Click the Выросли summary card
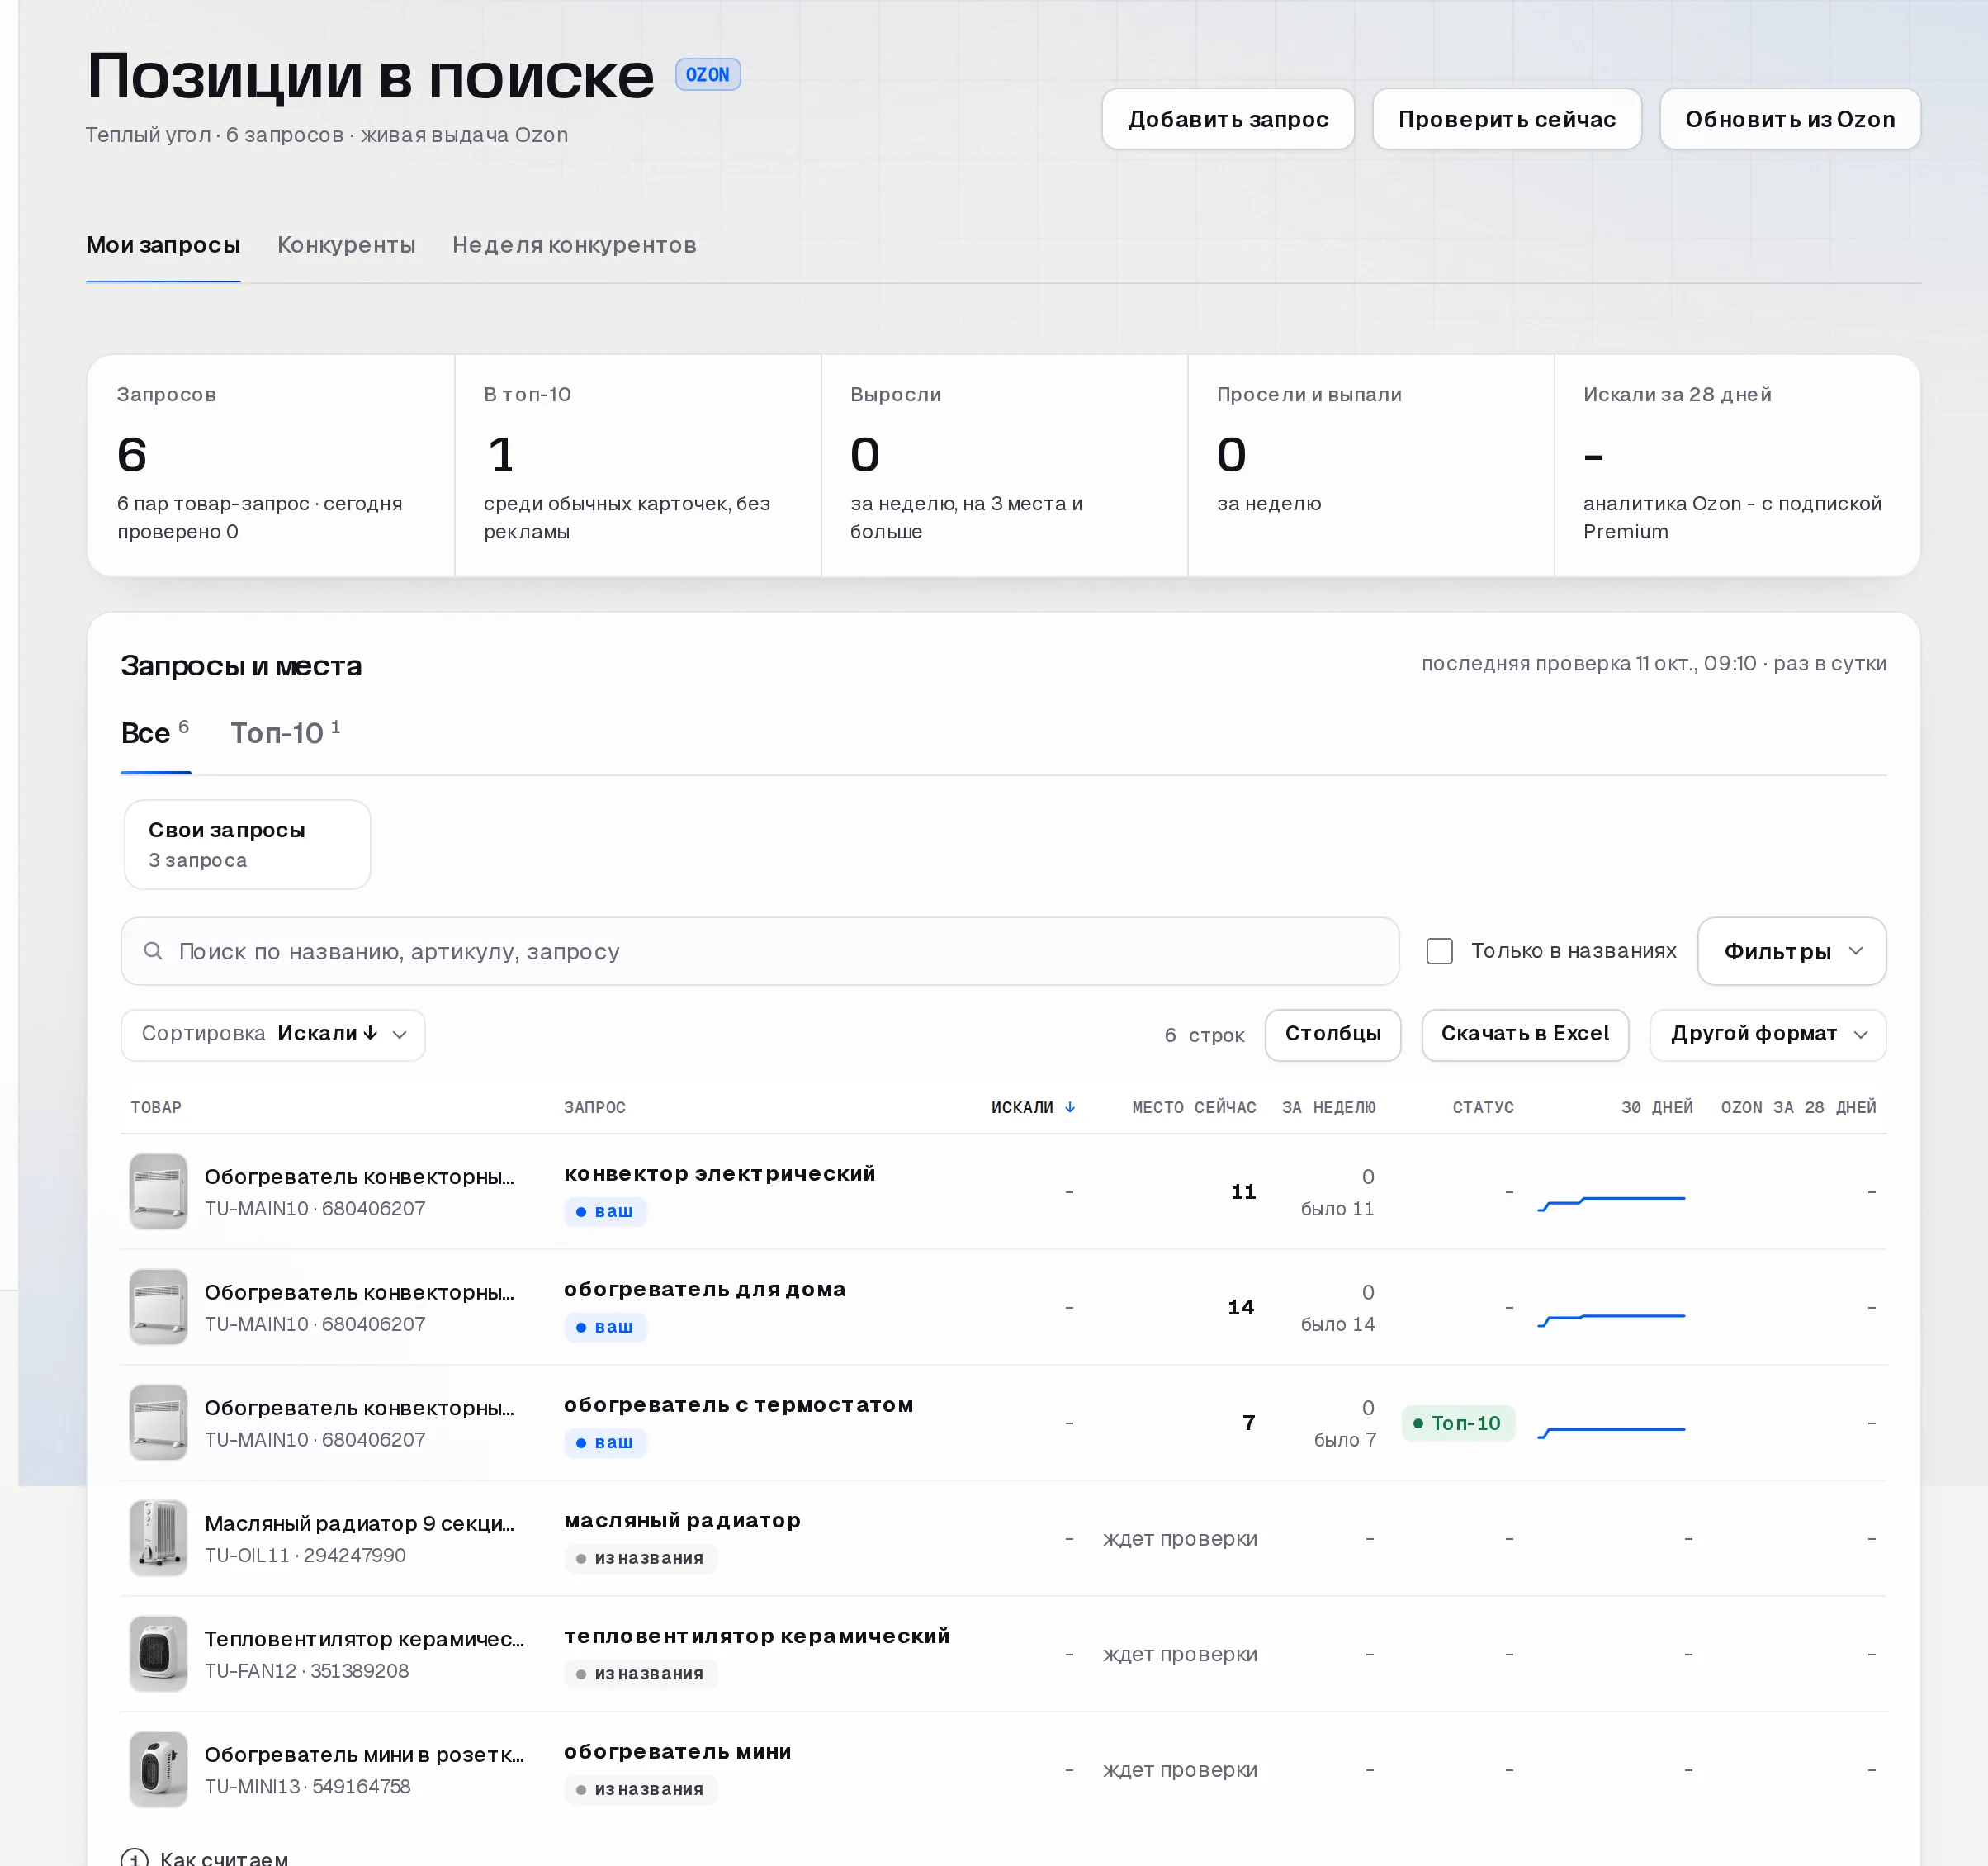Image resolution: width=1988 pixels, height=1866 pixels. [x=1004, y=465]
